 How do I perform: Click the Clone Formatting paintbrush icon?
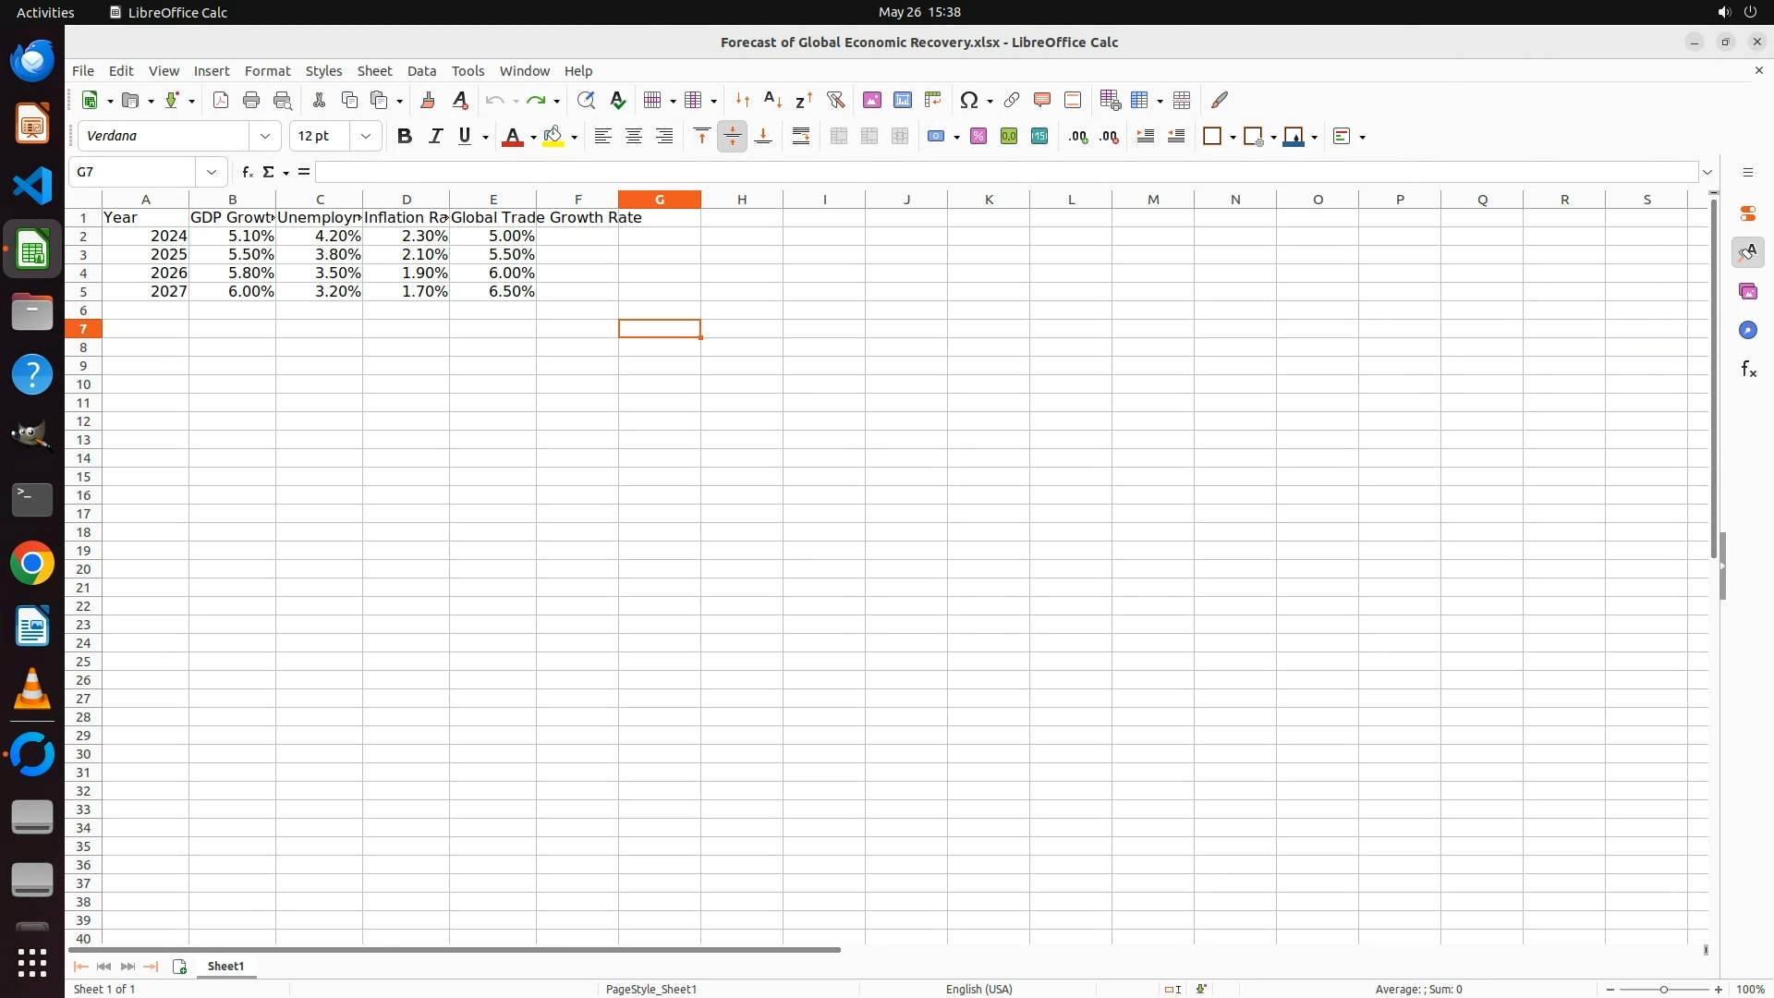click(x=428, y=100)
